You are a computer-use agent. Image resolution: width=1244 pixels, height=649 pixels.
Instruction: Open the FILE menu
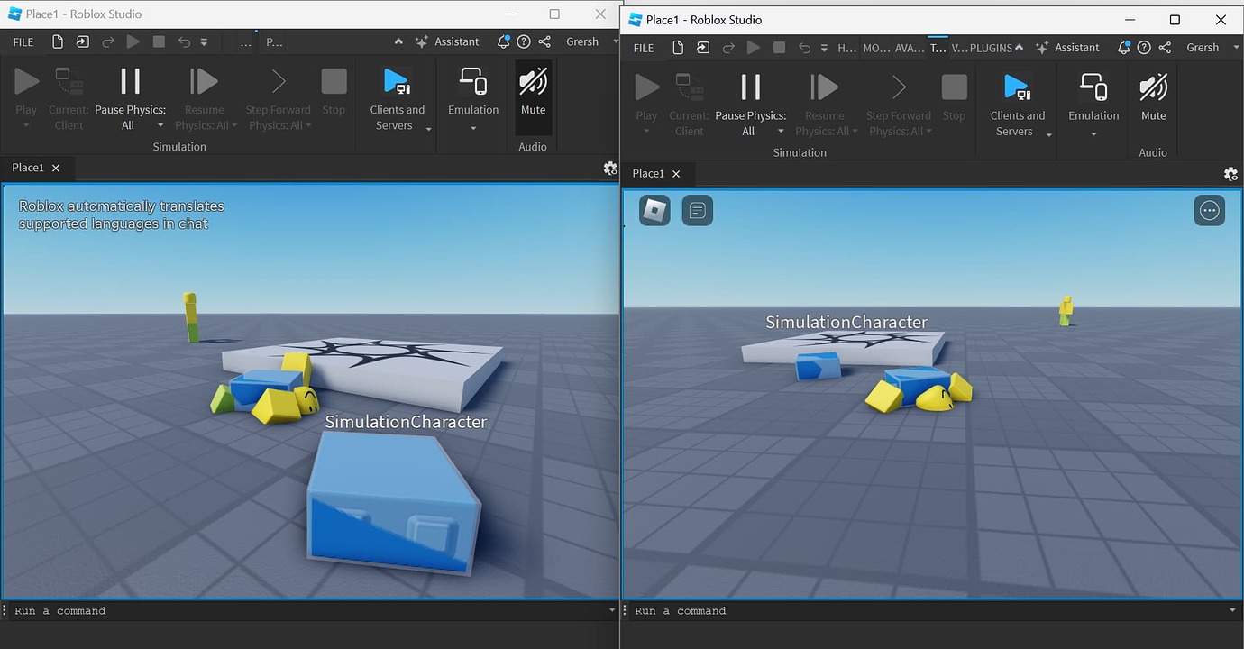[x=22, y=41]
